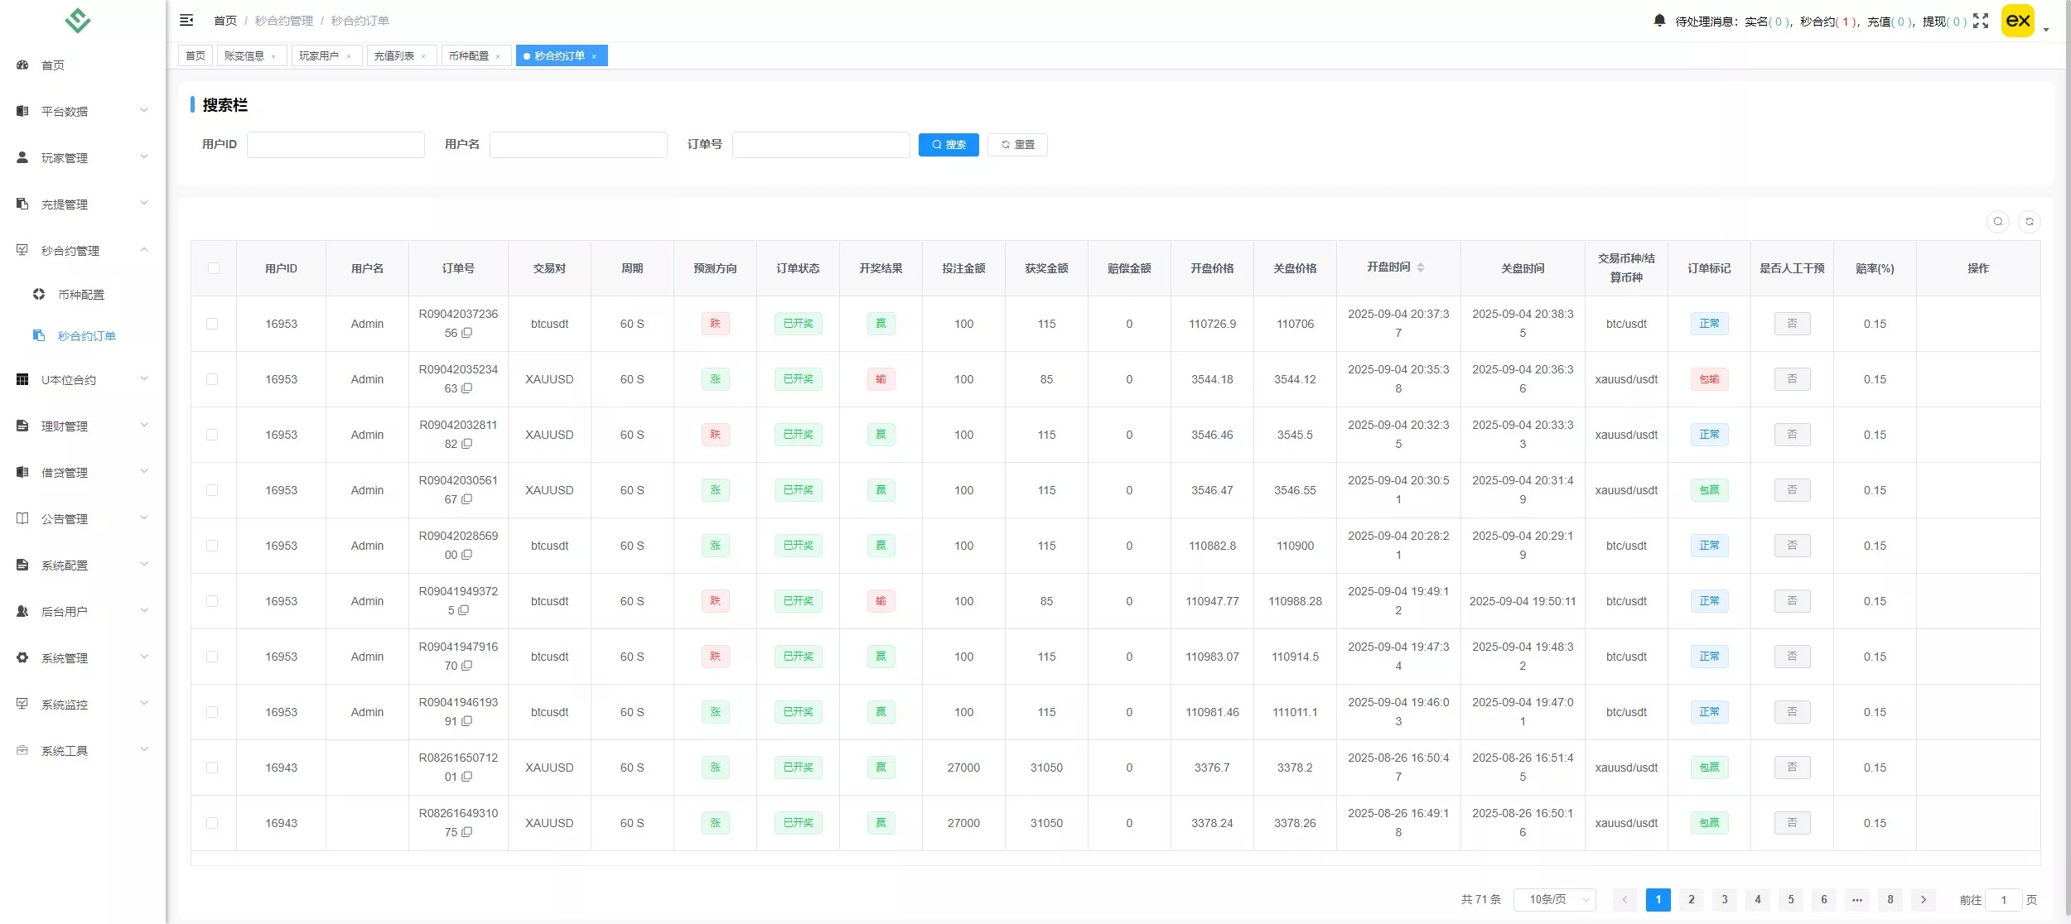Click the 重置 reset button
Image resolution: width=2071 pixels, height=924 pixels.
pos(1017,145)
